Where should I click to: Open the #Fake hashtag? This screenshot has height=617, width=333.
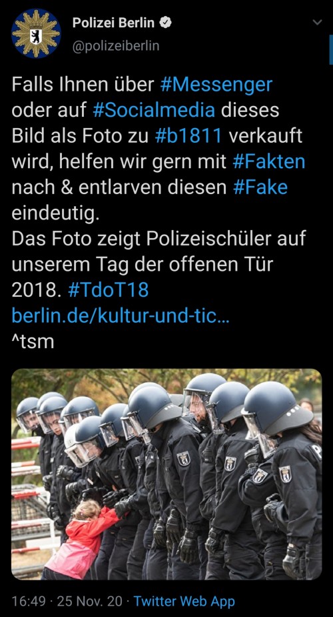260,187
